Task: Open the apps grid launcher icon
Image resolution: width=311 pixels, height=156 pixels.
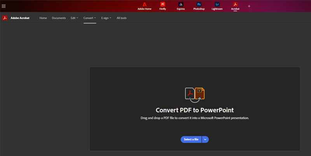Action: click(x=3, y=6)
